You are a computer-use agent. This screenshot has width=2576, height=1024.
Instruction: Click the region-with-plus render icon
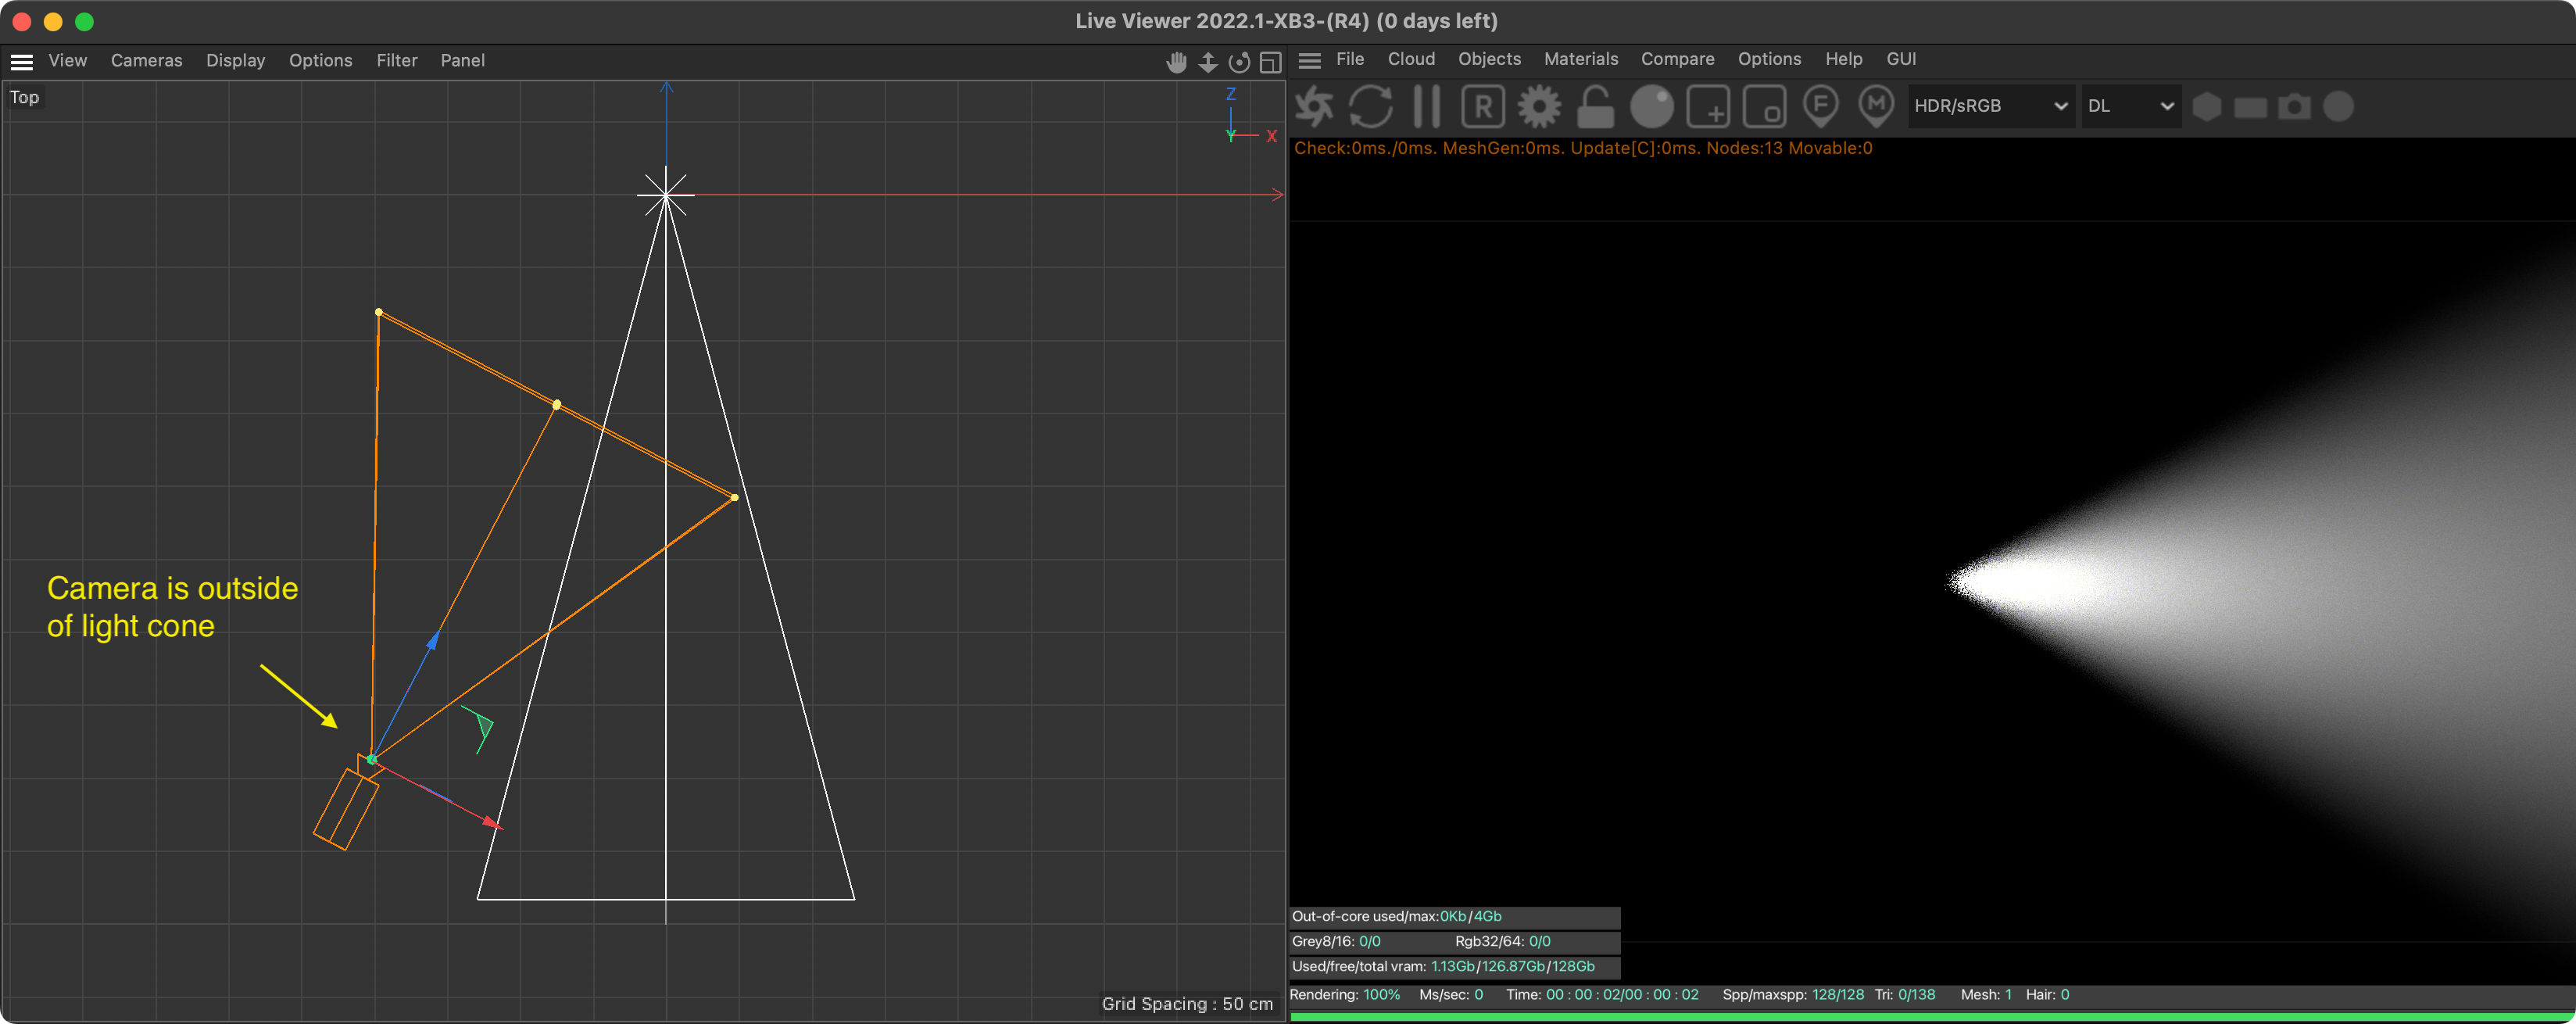1708,106
